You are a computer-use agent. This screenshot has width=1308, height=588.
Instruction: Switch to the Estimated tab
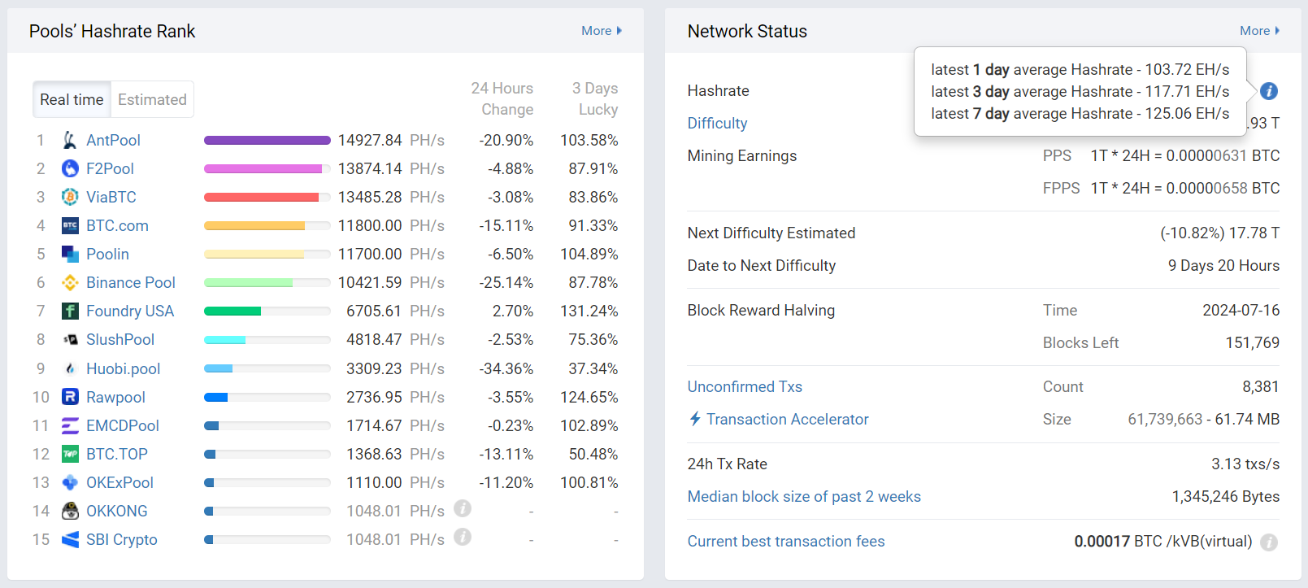(x=152, y=99)
